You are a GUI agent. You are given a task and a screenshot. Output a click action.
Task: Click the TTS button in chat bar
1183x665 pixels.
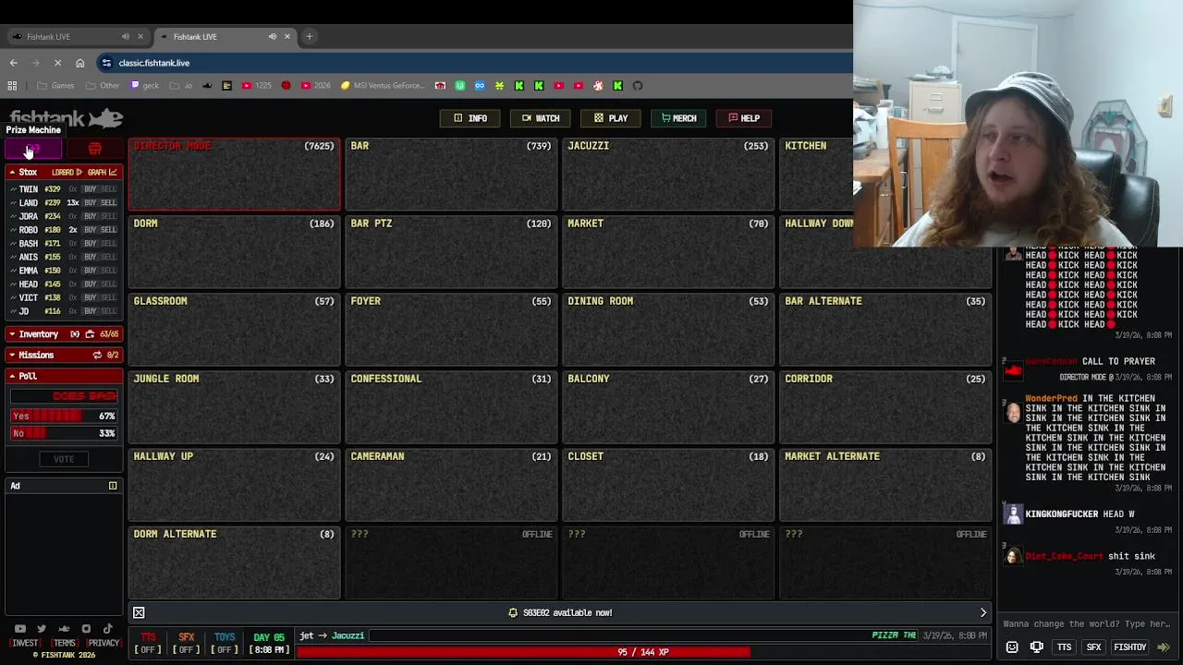pos(1064,647)
